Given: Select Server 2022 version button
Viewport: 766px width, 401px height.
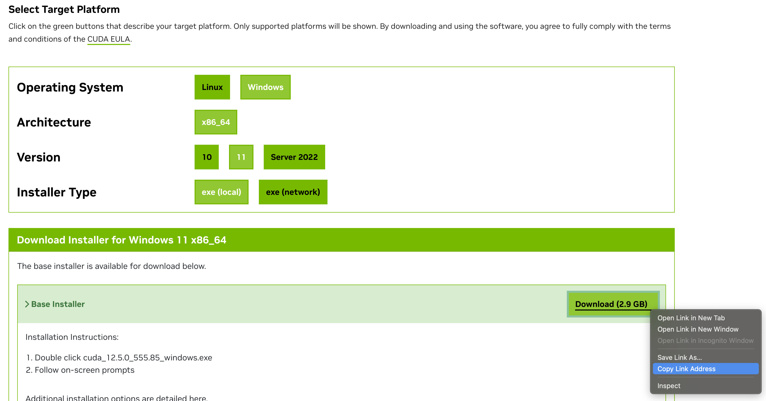Looking at the screenshot, I should (x=294, y=157).
